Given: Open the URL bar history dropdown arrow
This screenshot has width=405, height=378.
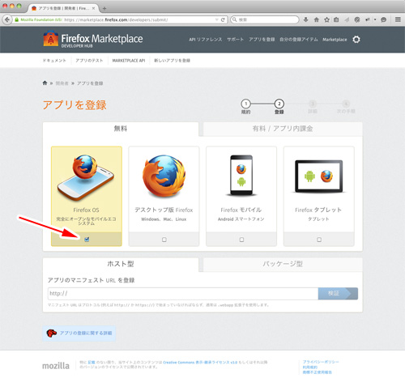Looking at the screenshot, I should [216, 19].
